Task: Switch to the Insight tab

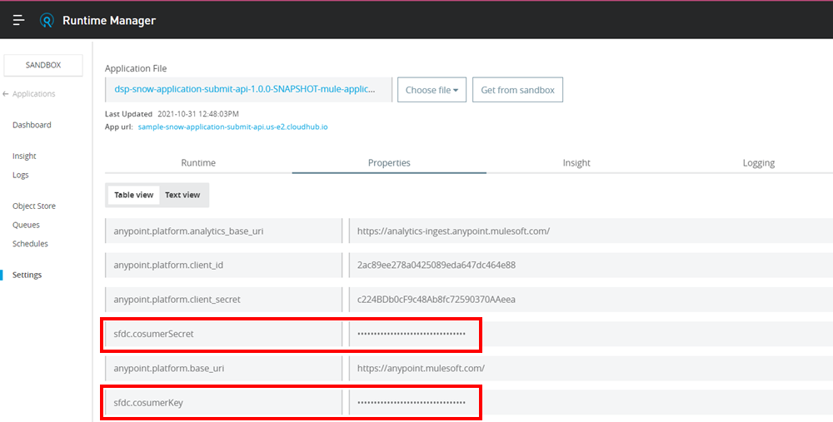Action: 576,163
